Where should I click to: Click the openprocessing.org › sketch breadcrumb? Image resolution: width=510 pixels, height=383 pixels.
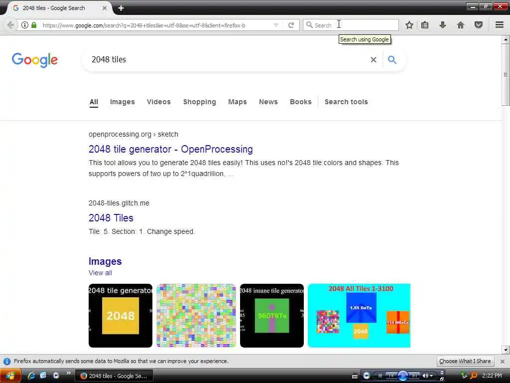pos(133,134)
